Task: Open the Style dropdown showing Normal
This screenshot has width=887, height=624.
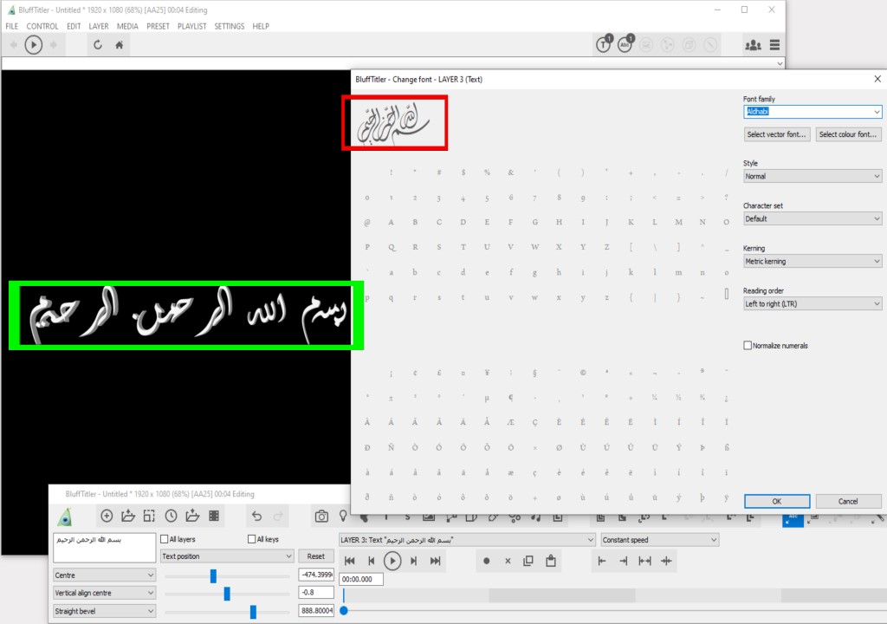Action: [813, 176]
